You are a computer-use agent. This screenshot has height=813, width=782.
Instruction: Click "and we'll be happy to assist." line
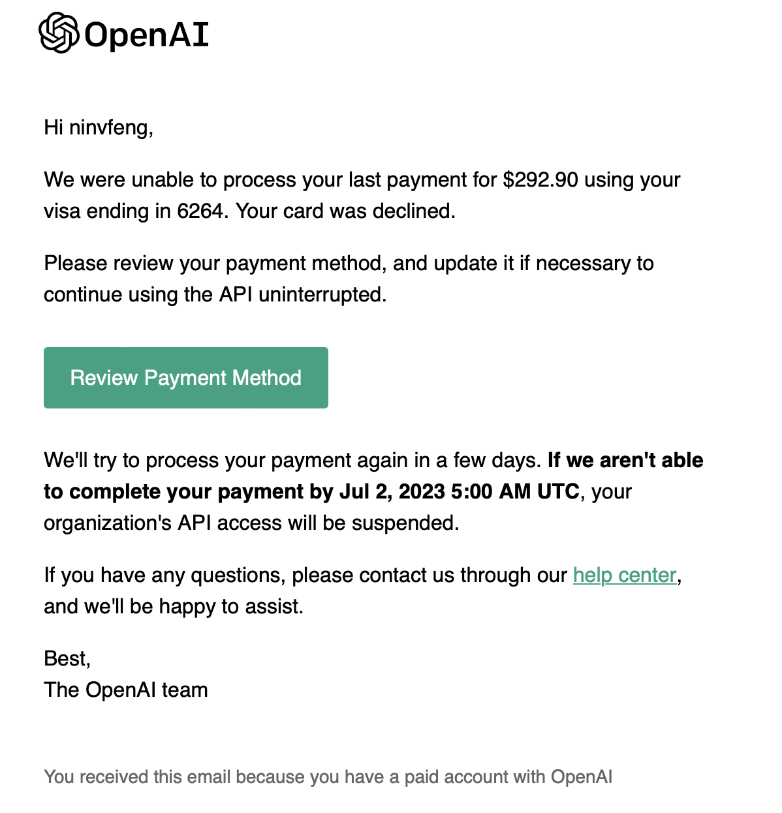pos(174,607)
